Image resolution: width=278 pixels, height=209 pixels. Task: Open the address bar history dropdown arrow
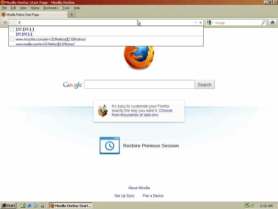195,23
